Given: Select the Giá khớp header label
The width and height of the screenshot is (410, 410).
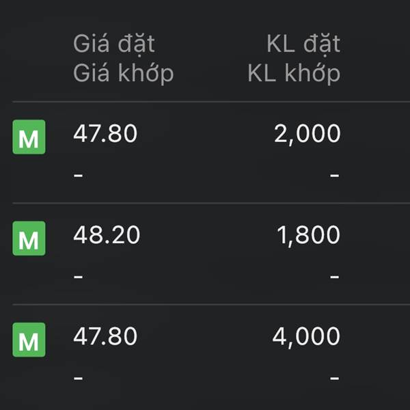Looking at the screenshot, I should [123, 72].
